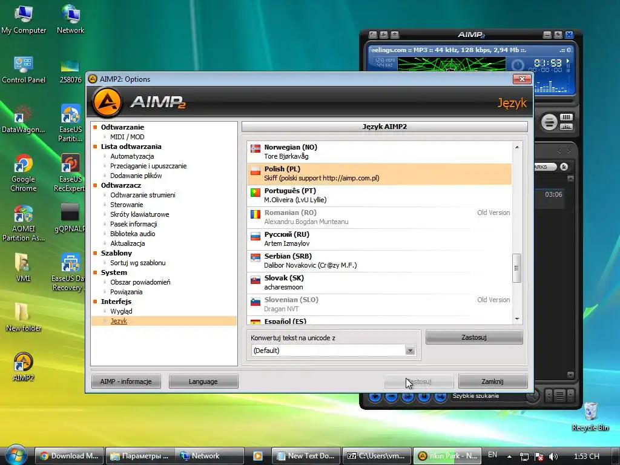Click the AIMP2 orange logo in Options header

click(x=107, y=102)
